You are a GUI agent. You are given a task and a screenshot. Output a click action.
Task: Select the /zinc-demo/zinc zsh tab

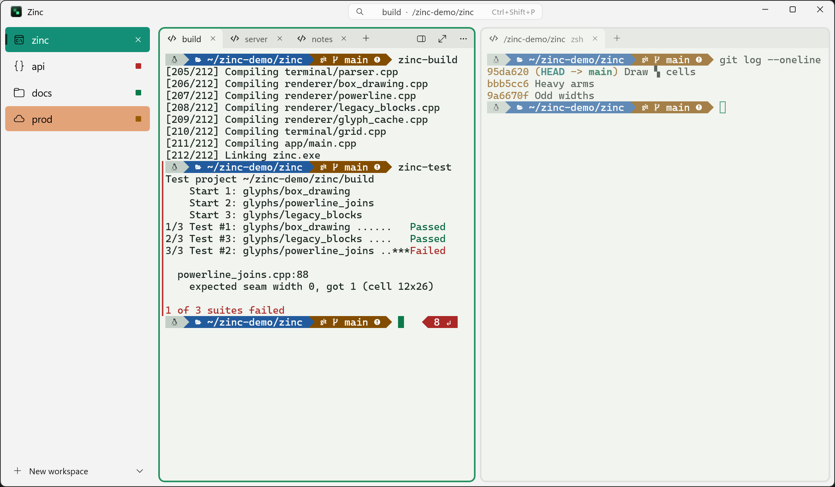[543, 39]
